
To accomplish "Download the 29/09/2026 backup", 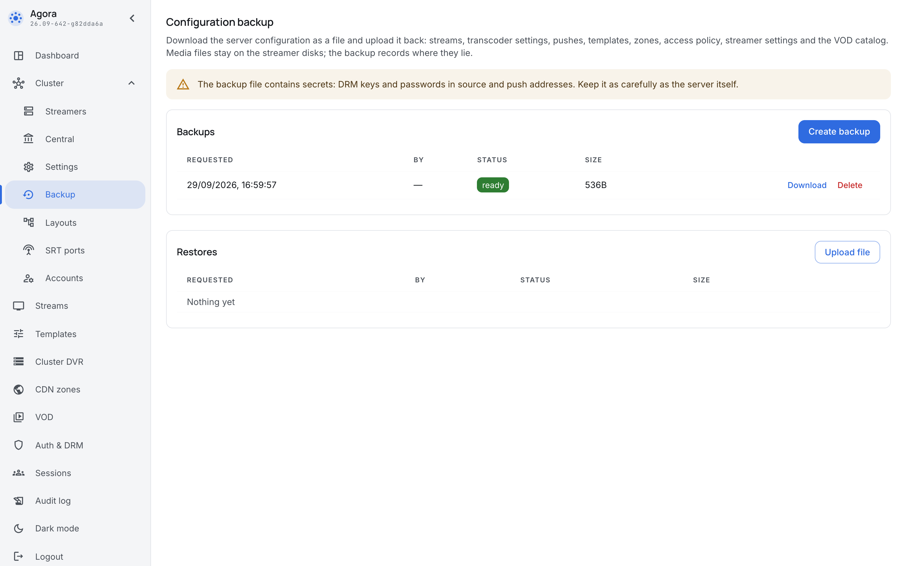I will (807, 185).
